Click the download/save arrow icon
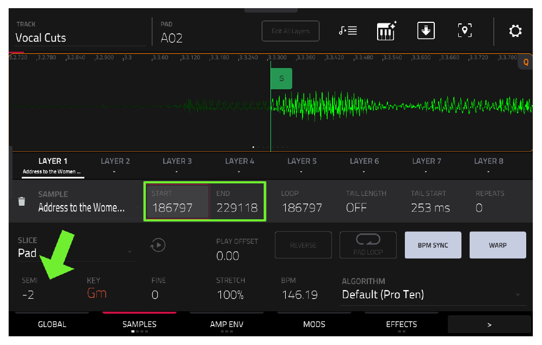Viewport: 542px width, 345px height. click(426, 30)
